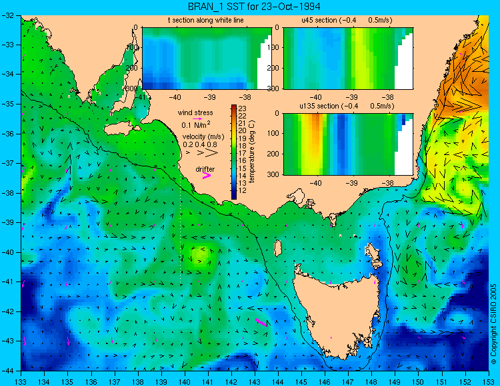Select the 'temperature (deg C)' color bar label

(251, 152)
